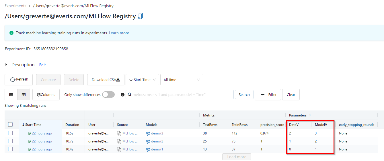Open the All time range dropdown
This screenshot has height=161, width=384.
tap(182, 80)
